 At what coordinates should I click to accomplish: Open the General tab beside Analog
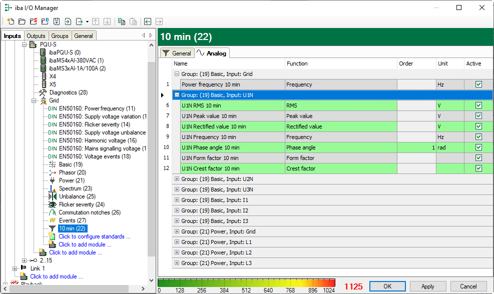point(177,53)
